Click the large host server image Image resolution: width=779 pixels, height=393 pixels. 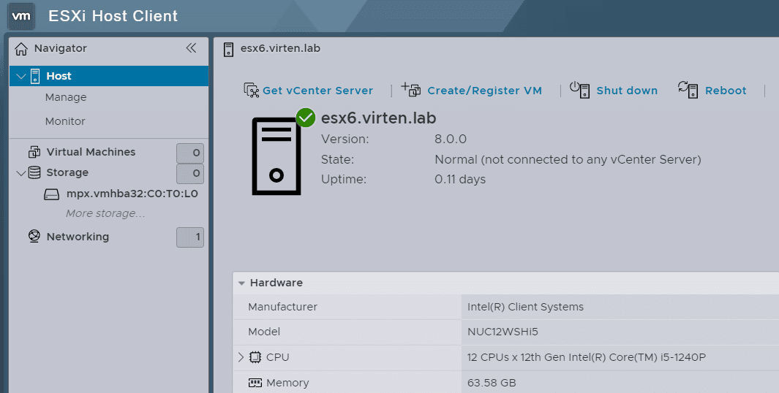(x=276, y=156)
